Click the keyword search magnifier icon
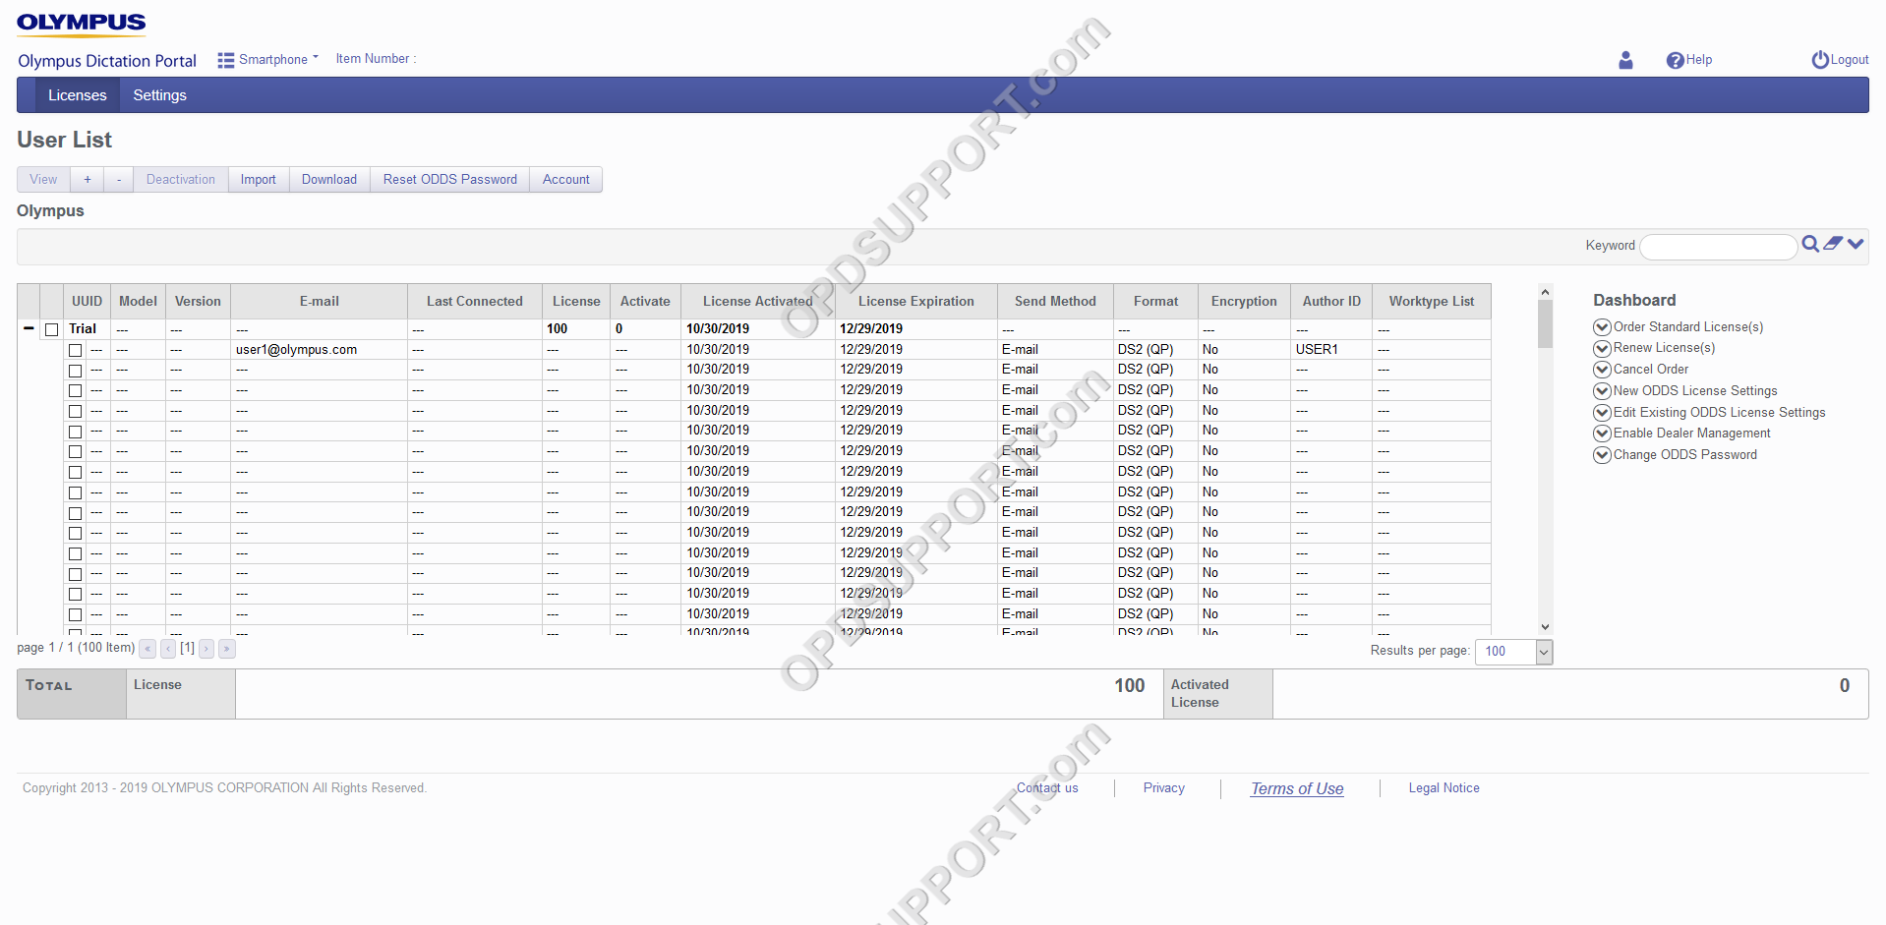1886x925 pixels. (1810, 244)
